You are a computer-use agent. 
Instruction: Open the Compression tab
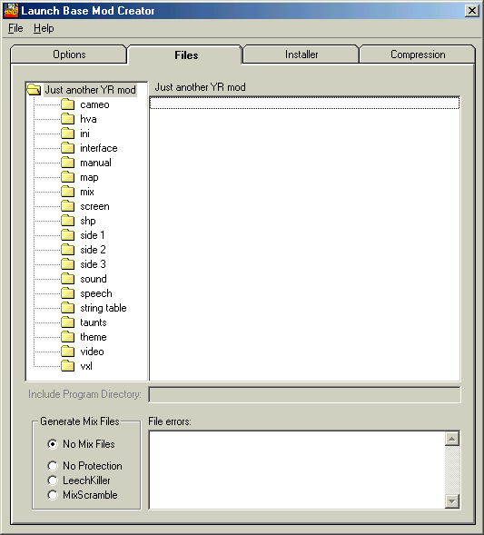[418, 54]
